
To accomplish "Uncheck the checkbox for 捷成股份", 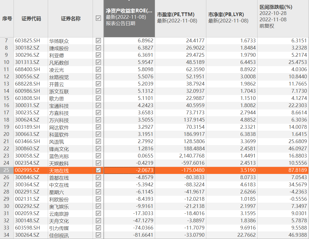I will 98,48.
